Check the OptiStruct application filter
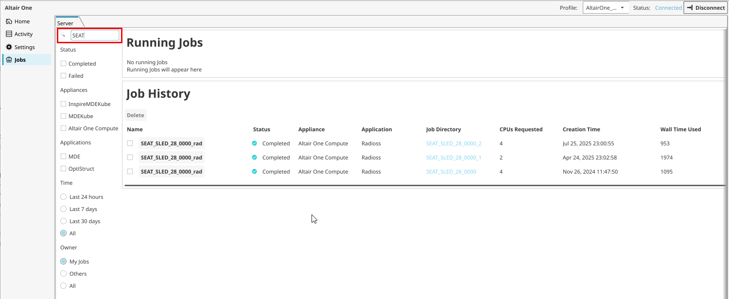This screenshot has width=729, height=299. click(63, 169)
